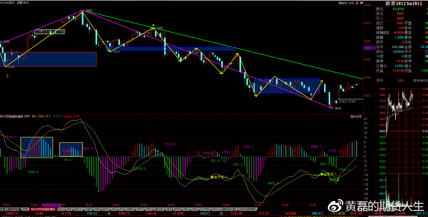428x217 pixels.
Task: Click the 窗 window button
Action: 357,3
